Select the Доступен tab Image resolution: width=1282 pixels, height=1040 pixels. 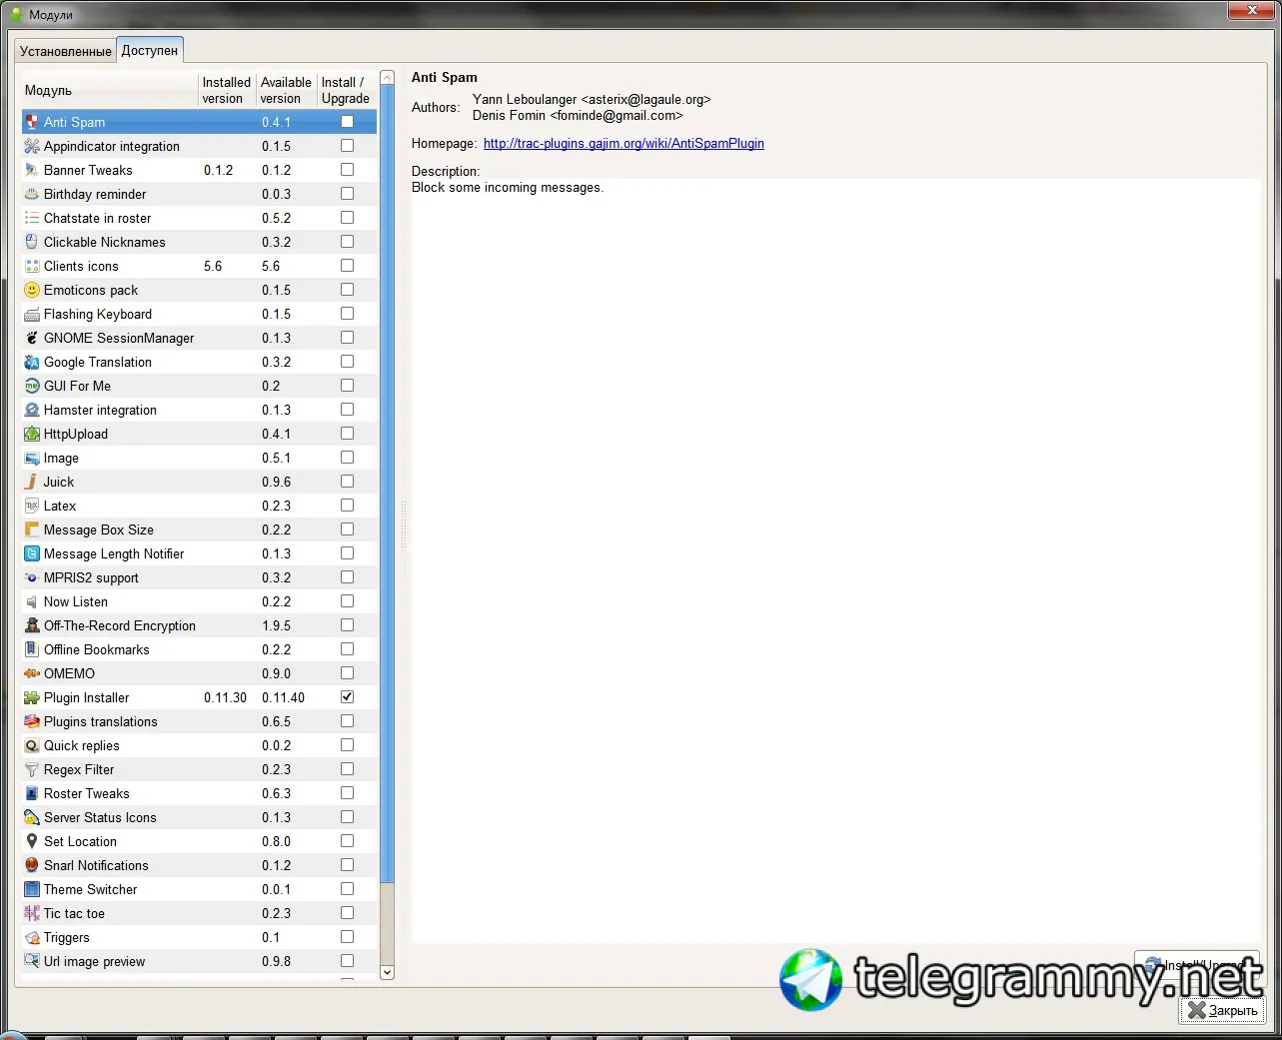pyautogui.click(x=150, y=50)
